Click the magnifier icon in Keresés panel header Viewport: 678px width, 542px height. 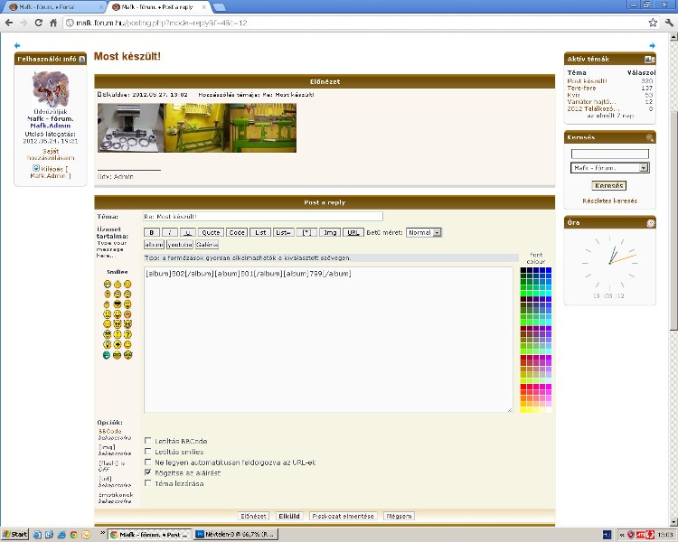tap(649, 137)
